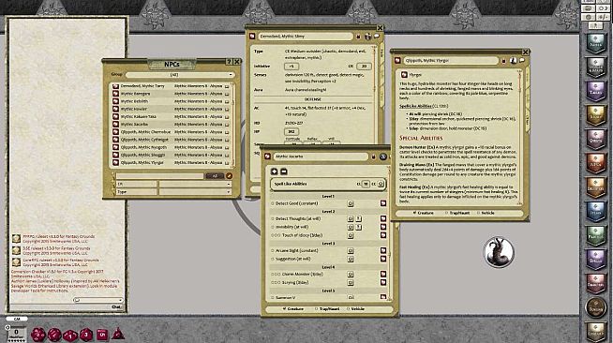Open the Notes sidebar button
613x343 pixels.
tap(595, 43)
